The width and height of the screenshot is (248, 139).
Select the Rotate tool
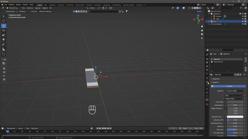click(3, 31)
